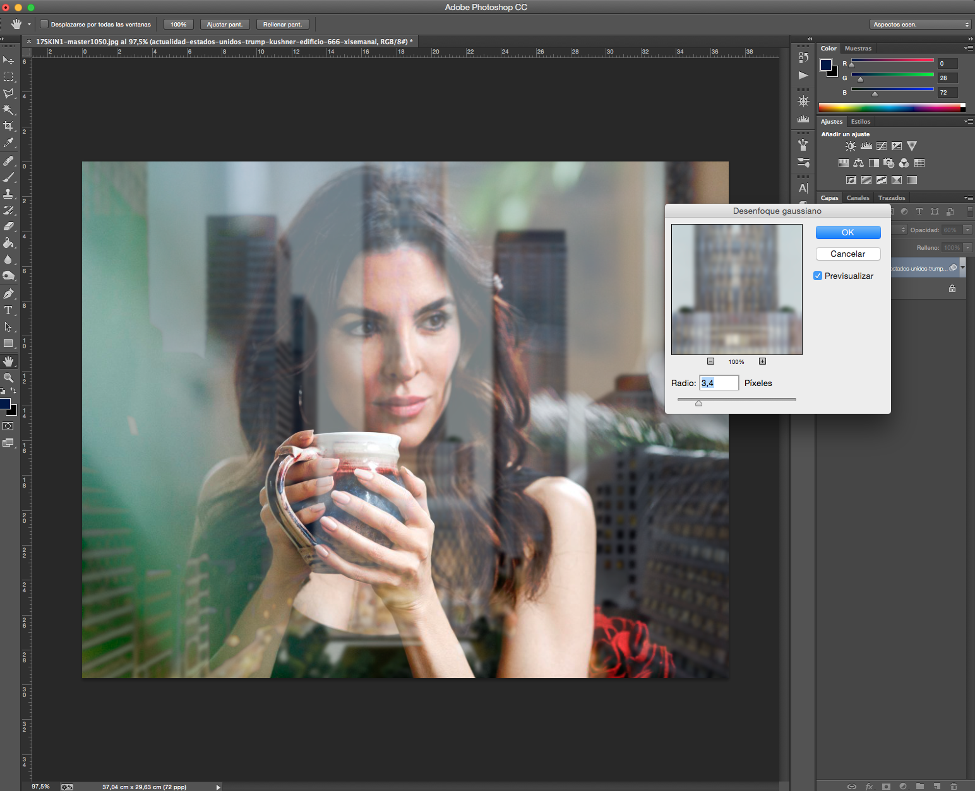Toggle the type layer filter icon
The height and width of the screenshot is (791, 975).
919,212
